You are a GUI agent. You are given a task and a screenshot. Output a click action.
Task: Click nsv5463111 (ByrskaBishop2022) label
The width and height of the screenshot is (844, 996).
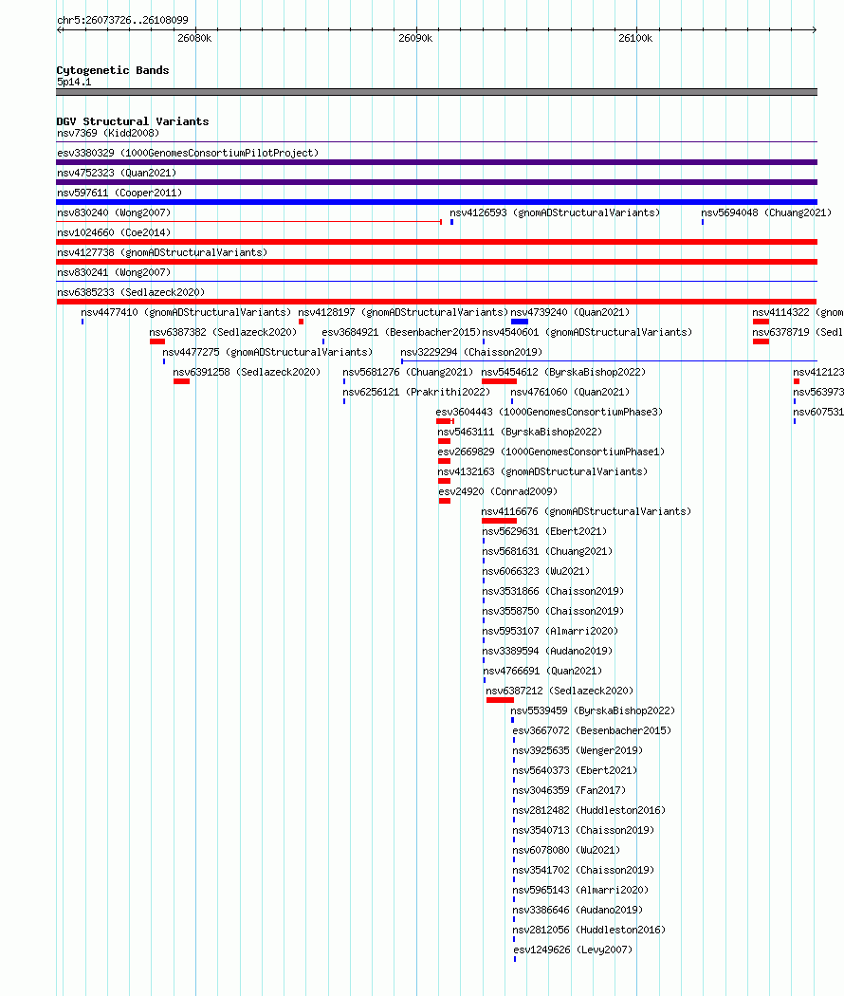coord(520,432)
